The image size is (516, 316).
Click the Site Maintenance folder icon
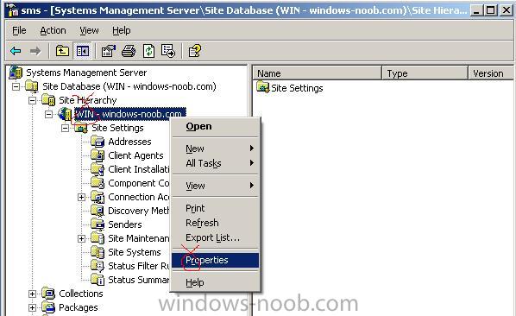98,238
